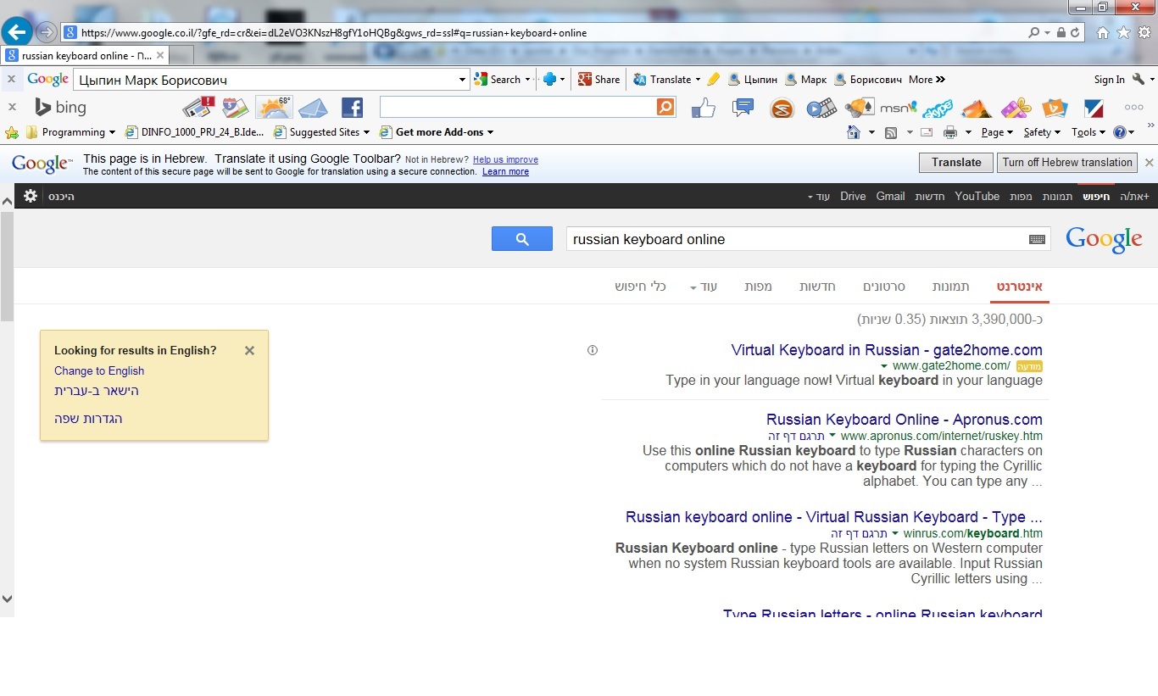This screenshot has width=1158, height=696.
Task: Open the Google Toolbar wrench settings icon
Action: [x=1137, y=79]
